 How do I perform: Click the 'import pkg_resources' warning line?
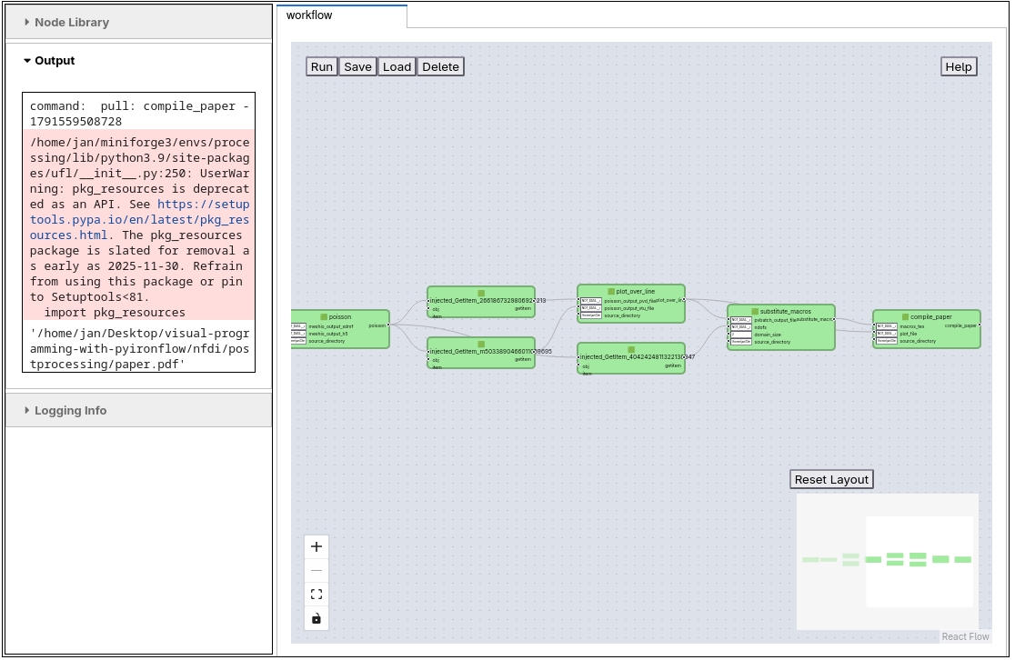pos(115,313)
